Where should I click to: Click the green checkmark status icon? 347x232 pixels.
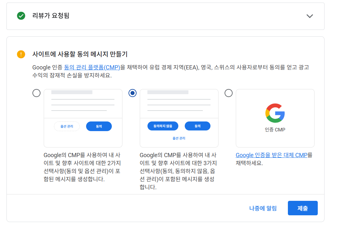21,16
